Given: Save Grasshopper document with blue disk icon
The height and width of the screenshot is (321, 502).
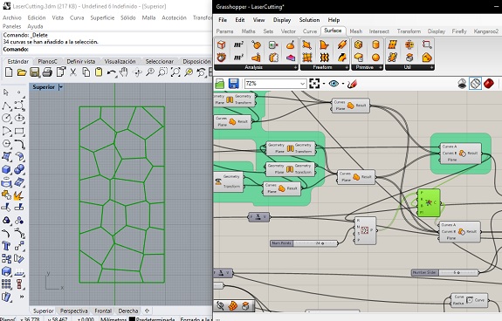Looking at the screenshot, I should click(234, 84).
